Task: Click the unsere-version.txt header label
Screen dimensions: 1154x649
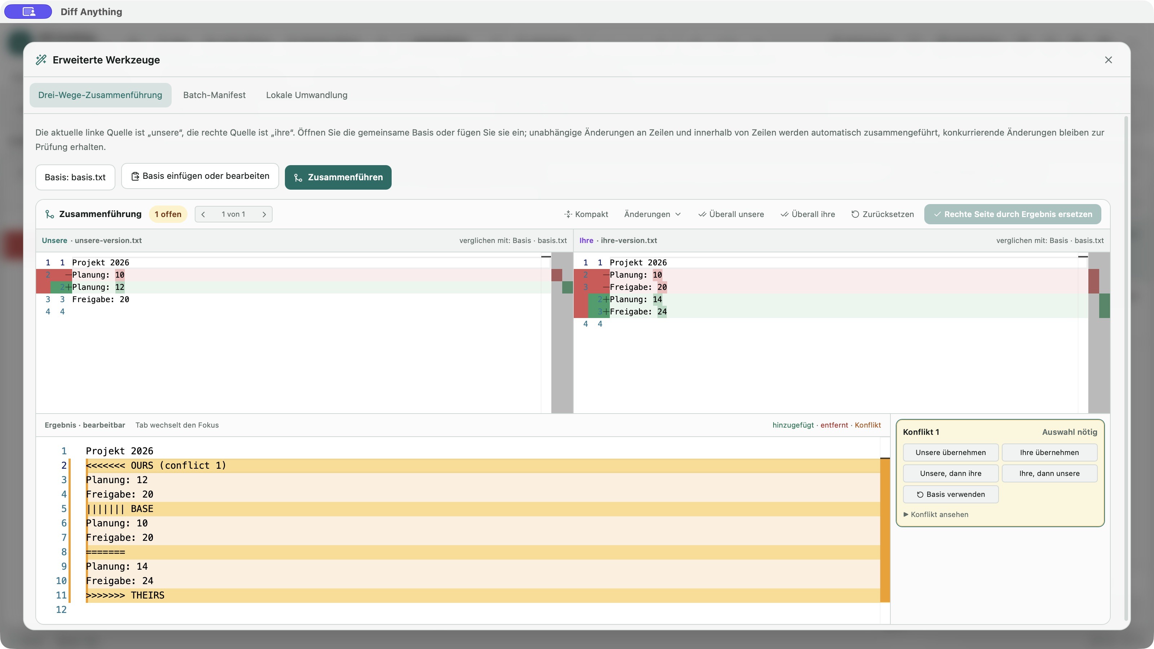Action: [x=108, y=240]
